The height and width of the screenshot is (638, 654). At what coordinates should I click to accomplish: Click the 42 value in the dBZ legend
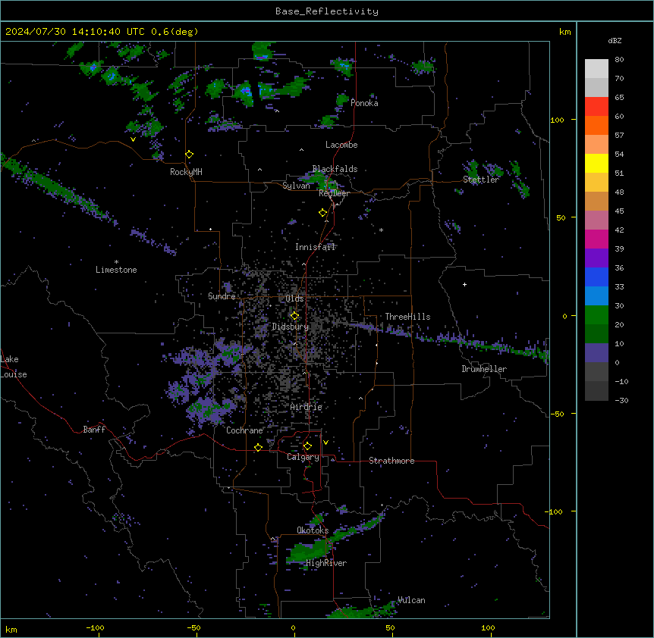(619, 230)
